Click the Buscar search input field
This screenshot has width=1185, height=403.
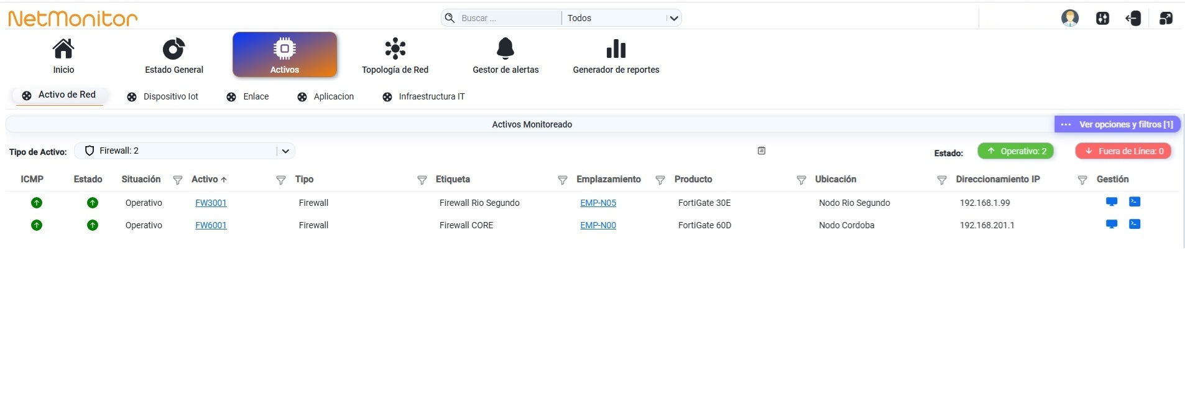click(x=509, y=18)
